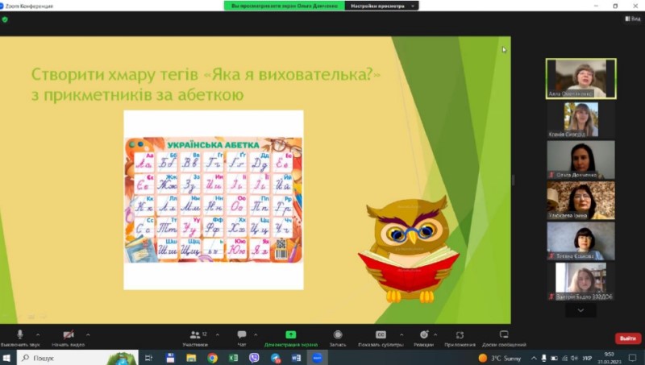Open the Reactions menu
This screenshot has height=365, width=645.
click(424, 335)
